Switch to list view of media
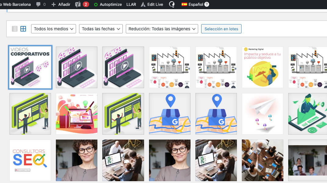Image resolution: width=327 pixels, height=183 pixels. pos(15,29)
